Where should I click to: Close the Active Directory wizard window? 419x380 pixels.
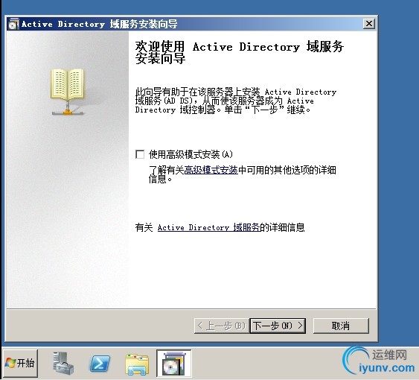pos(368,24)
